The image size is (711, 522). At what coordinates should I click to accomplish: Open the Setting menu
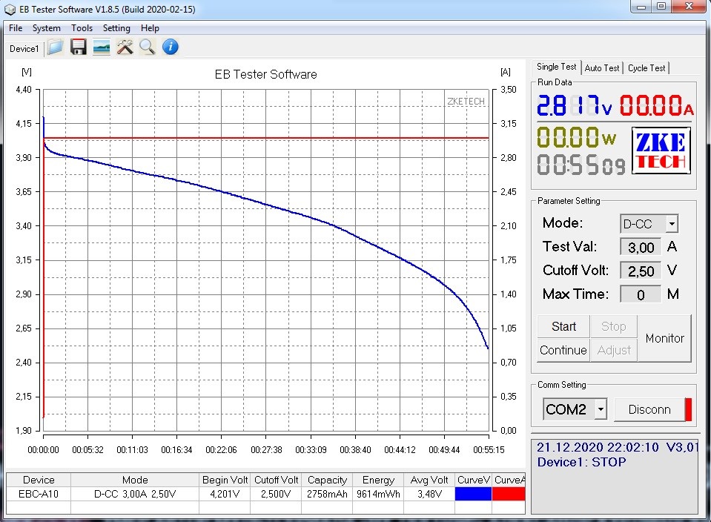116,28
